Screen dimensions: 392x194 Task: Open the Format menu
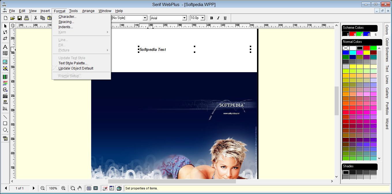[x=59, y=11]
